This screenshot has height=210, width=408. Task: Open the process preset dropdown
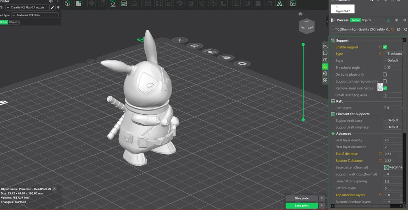coord(360,29)
